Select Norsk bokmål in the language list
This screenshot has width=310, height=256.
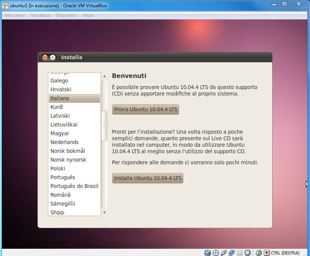point(74,151)
